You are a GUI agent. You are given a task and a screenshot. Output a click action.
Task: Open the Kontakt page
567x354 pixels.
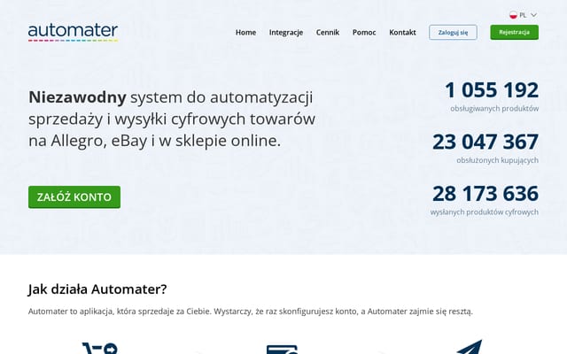402,33
